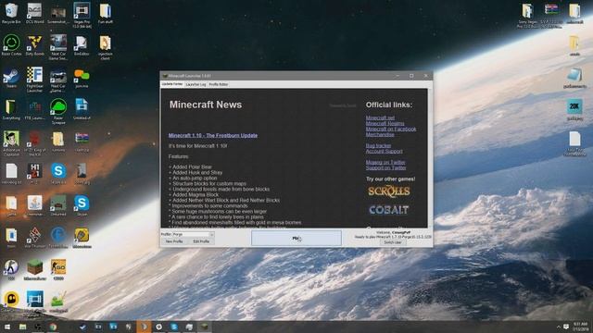The image size is (593, 333).
Task: Select the Minecraft grass block desktop icon
Action: point(35,270)
